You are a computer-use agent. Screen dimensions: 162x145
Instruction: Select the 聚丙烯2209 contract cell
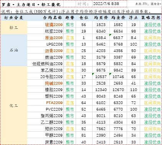coord(45,116)
